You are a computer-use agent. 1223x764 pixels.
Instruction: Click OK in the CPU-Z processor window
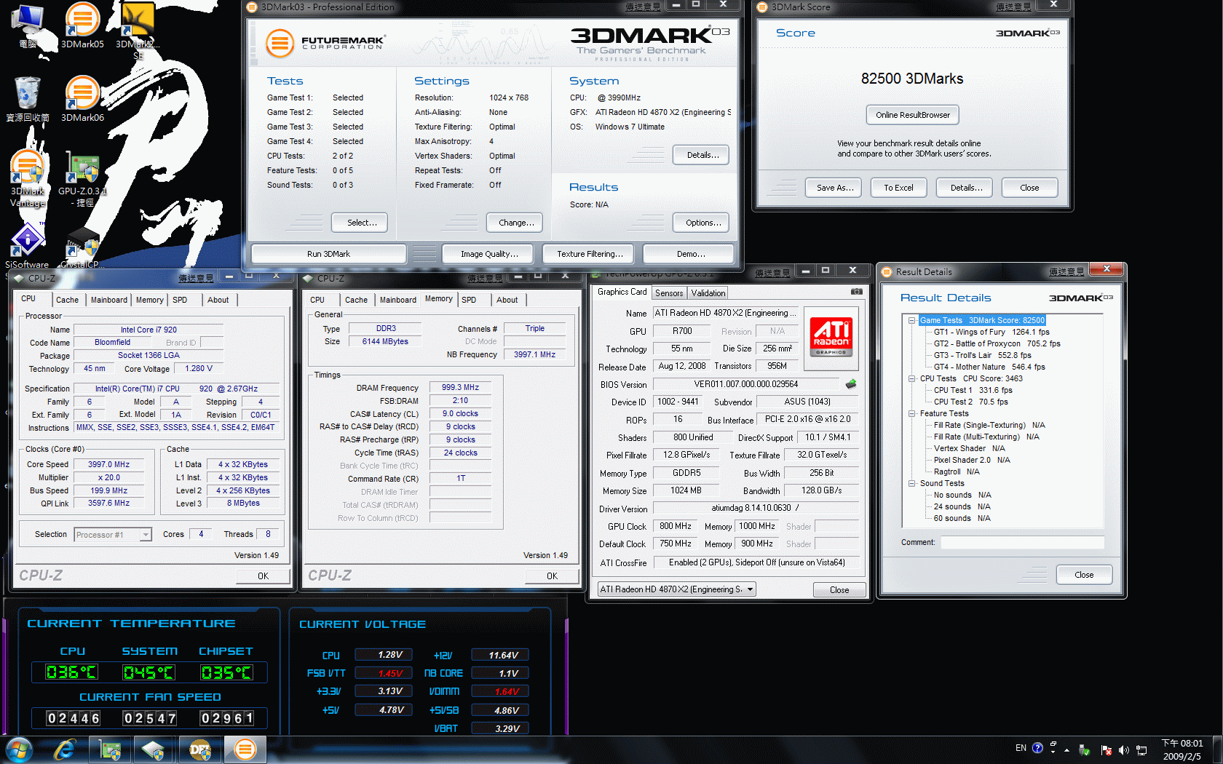coord(263,576)
